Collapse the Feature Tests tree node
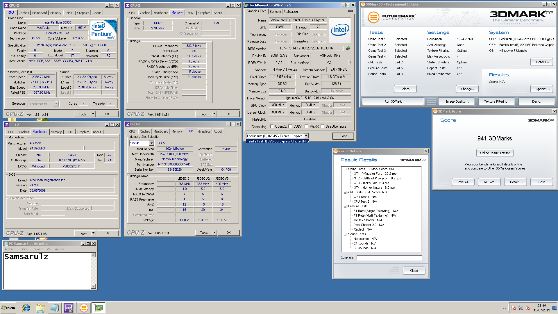558x314 pixels. [345, 206]
